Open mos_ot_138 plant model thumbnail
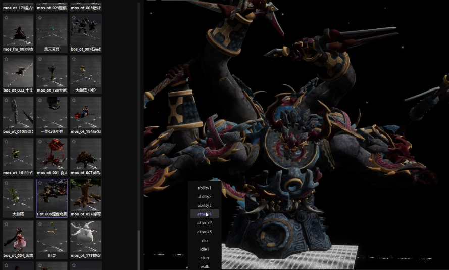Screen dimensions: 449x270 (52, 74)
